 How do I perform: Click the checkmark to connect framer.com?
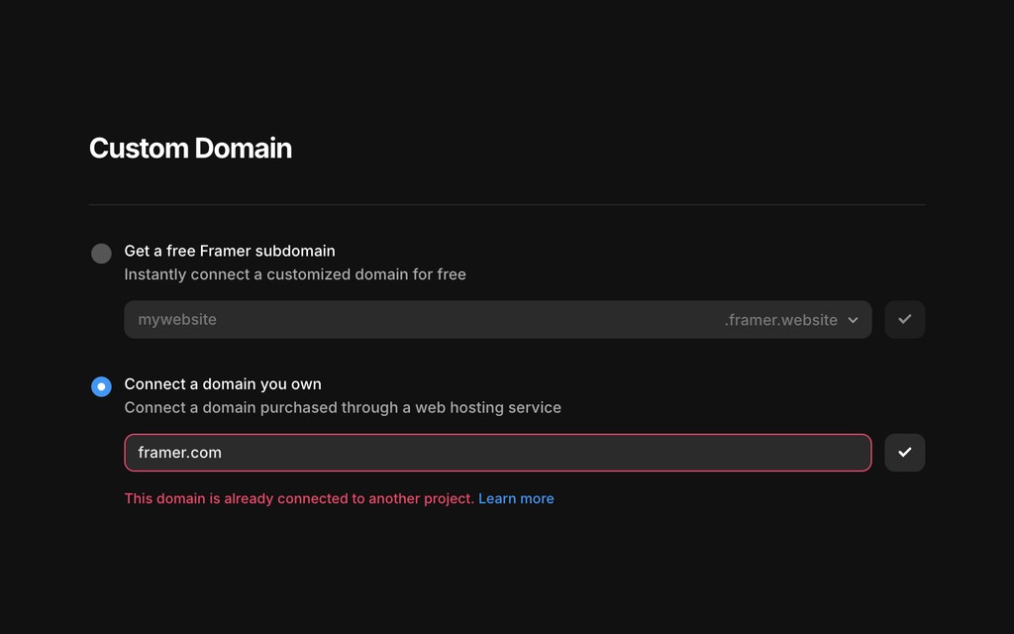[x=904, y=452]
